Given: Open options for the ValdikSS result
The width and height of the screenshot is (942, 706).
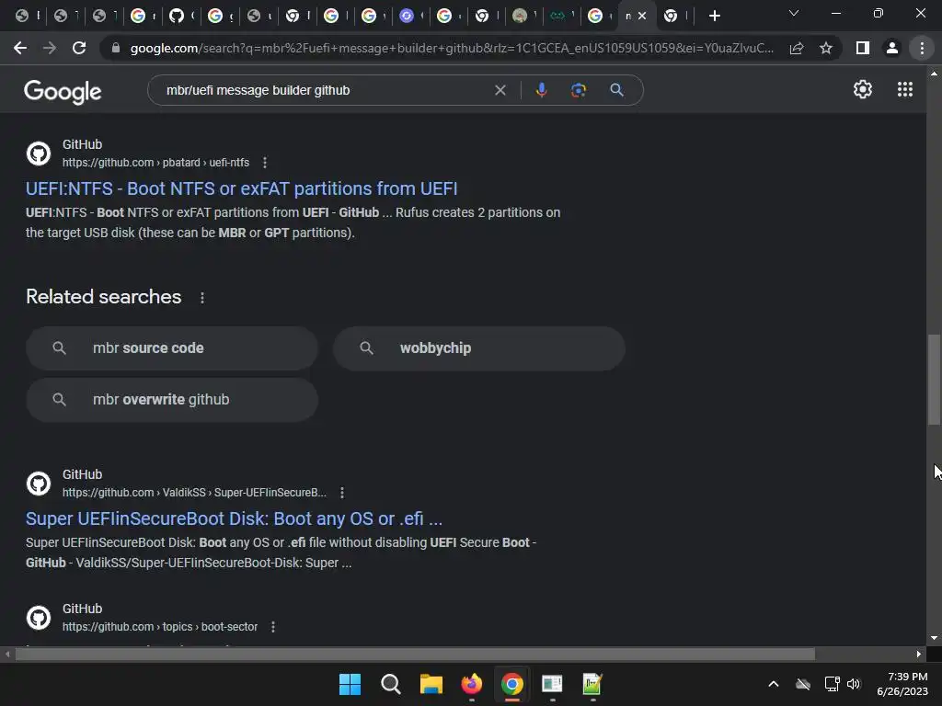Looking at the screenshot, I should (x=342, y=493).
